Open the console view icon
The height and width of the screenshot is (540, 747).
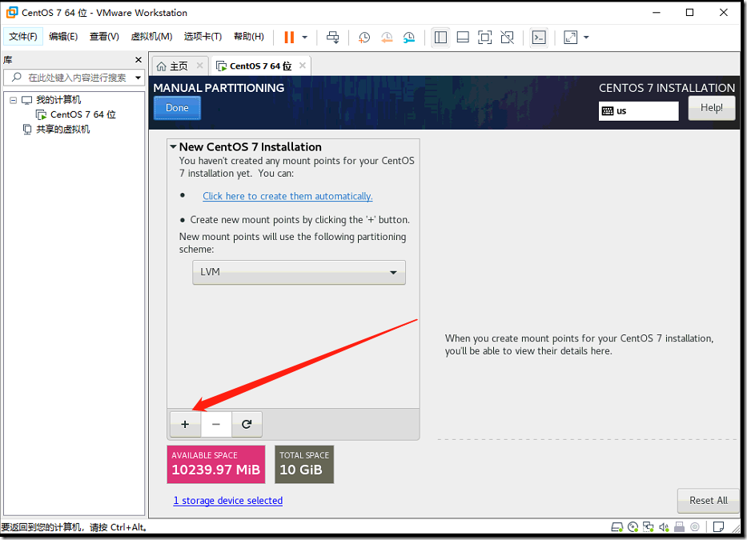tap(539, 37)
